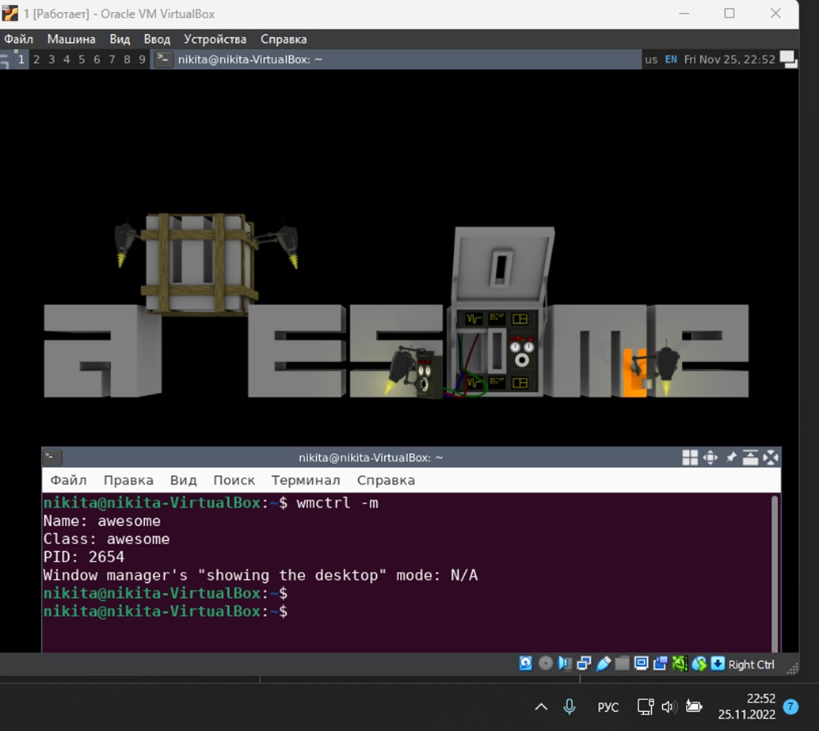819x731 pixels.
Task: Open the terminal's Правка menu
Action: (128, 480)
